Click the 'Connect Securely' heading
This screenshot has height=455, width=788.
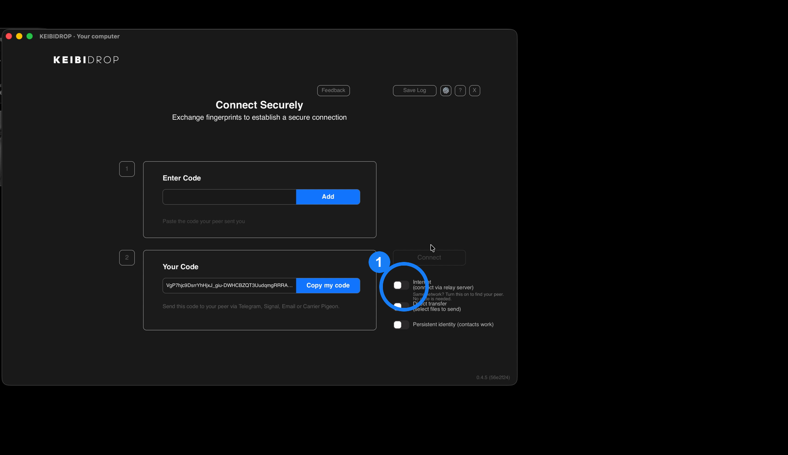click(259, 105)
